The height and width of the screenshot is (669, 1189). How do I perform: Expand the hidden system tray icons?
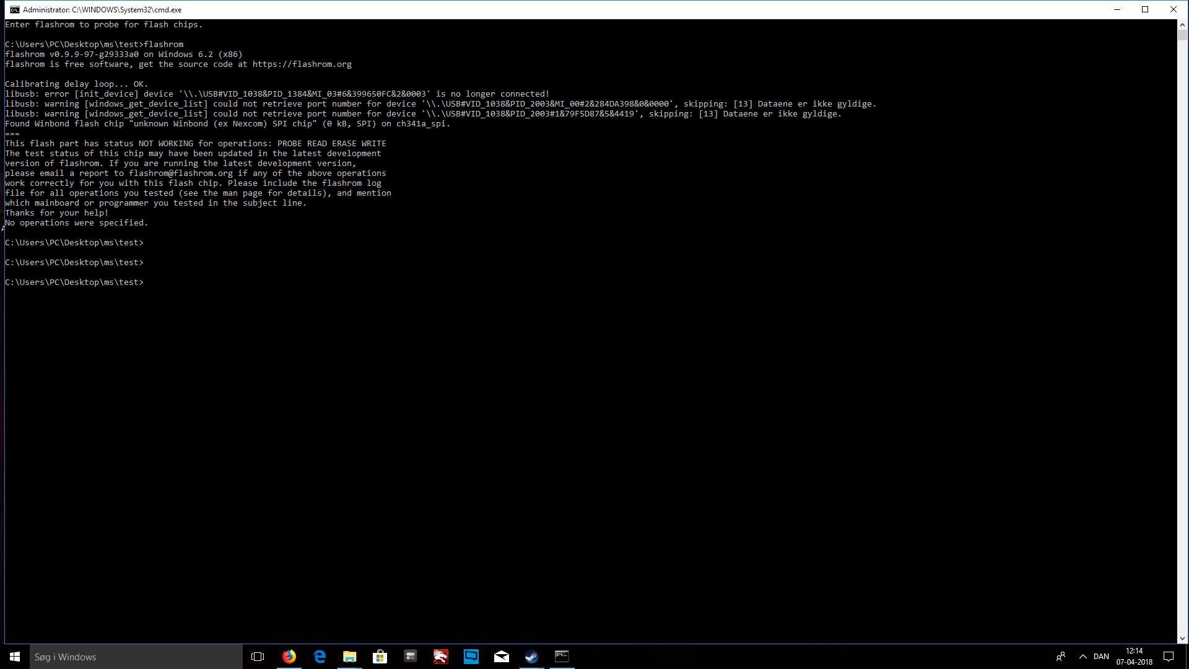click(1083, 657)
